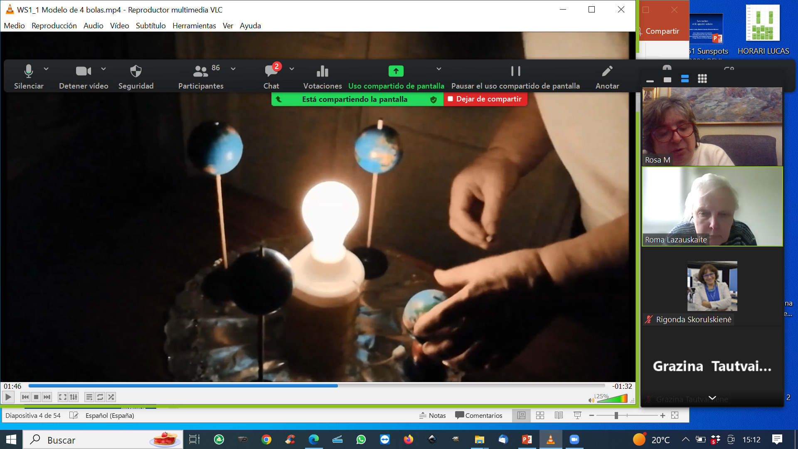Zoom out PowerPoint minus button
Viewport: 798px width, 449px height.
click(x=591, y=415)
